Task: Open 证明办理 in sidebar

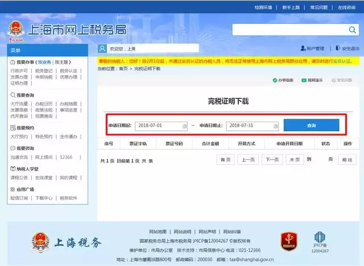Action: point(19,83)
